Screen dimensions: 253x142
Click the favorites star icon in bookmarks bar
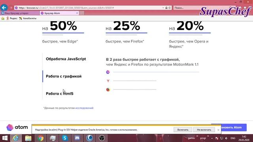[3, 19]
